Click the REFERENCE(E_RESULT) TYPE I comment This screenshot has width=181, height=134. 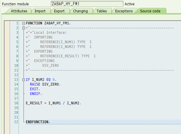pos(68,56)
